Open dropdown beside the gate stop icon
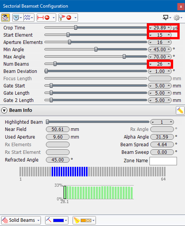The image size is (185, 226). (x=54, y=18)
